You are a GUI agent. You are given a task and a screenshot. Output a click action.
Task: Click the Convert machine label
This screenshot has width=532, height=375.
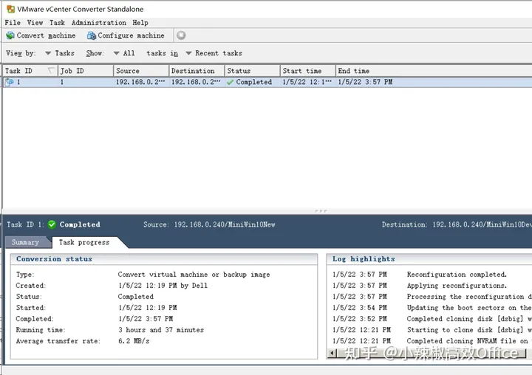(46, 35)
